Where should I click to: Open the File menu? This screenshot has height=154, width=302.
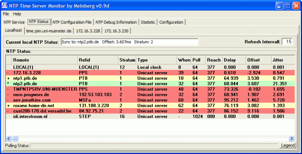coord(6,14)
